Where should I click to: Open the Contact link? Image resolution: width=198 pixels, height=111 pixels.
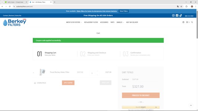(x=6, y=16)
